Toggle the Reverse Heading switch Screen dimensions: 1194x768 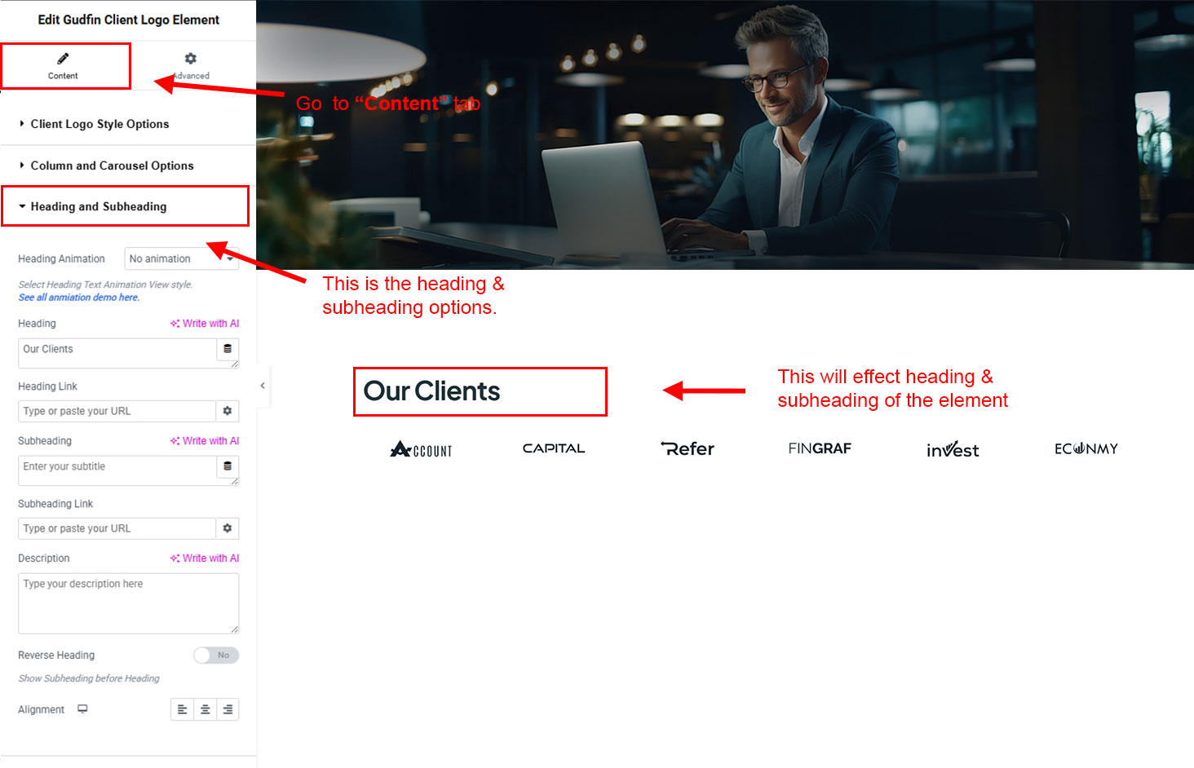pyautogui.click(x=216, y=655)
